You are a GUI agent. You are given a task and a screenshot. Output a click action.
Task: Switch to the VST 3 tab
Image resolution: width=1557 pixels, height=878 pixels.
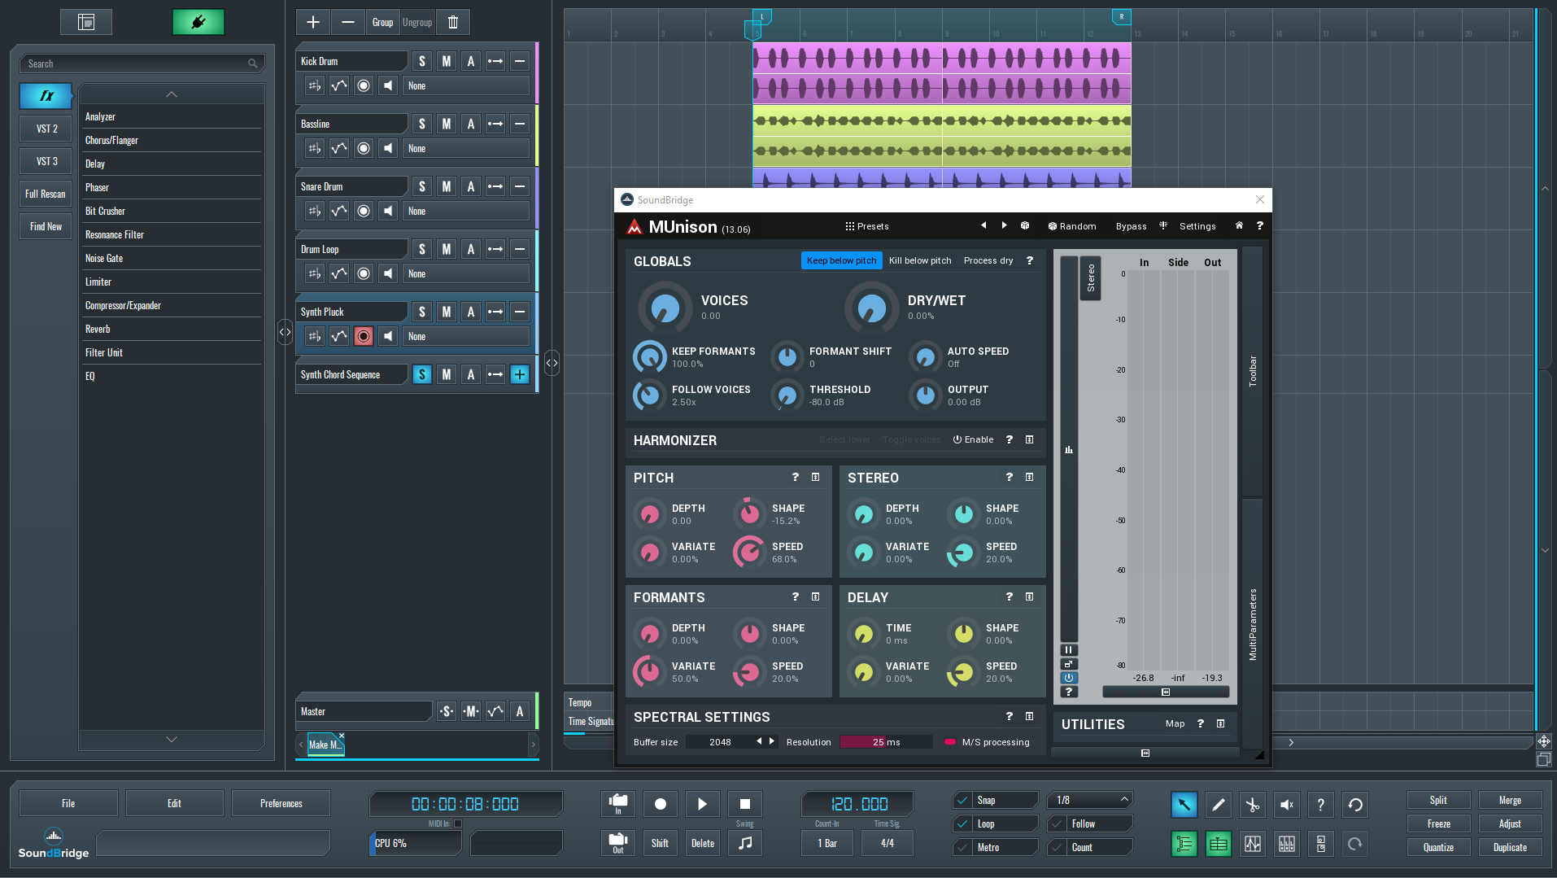pyautogui.click(x=46, y=161)
